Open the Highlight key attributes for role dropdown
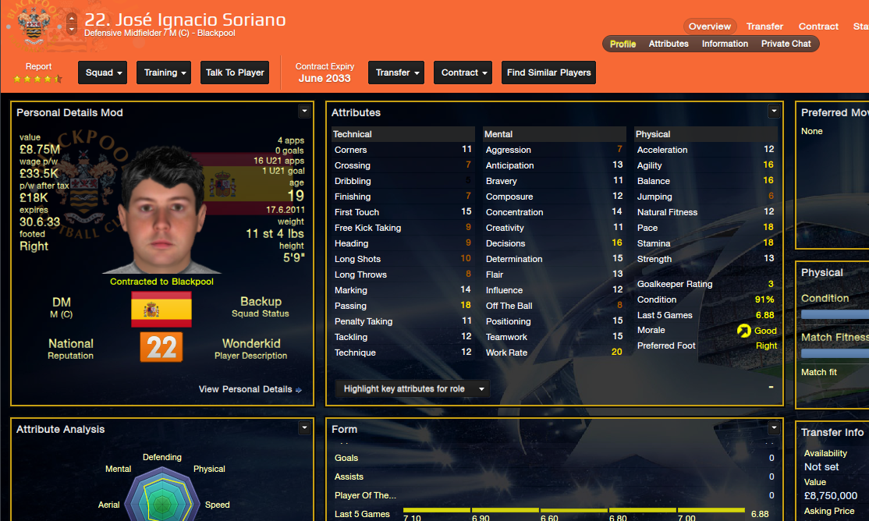 tap(413, 388)
